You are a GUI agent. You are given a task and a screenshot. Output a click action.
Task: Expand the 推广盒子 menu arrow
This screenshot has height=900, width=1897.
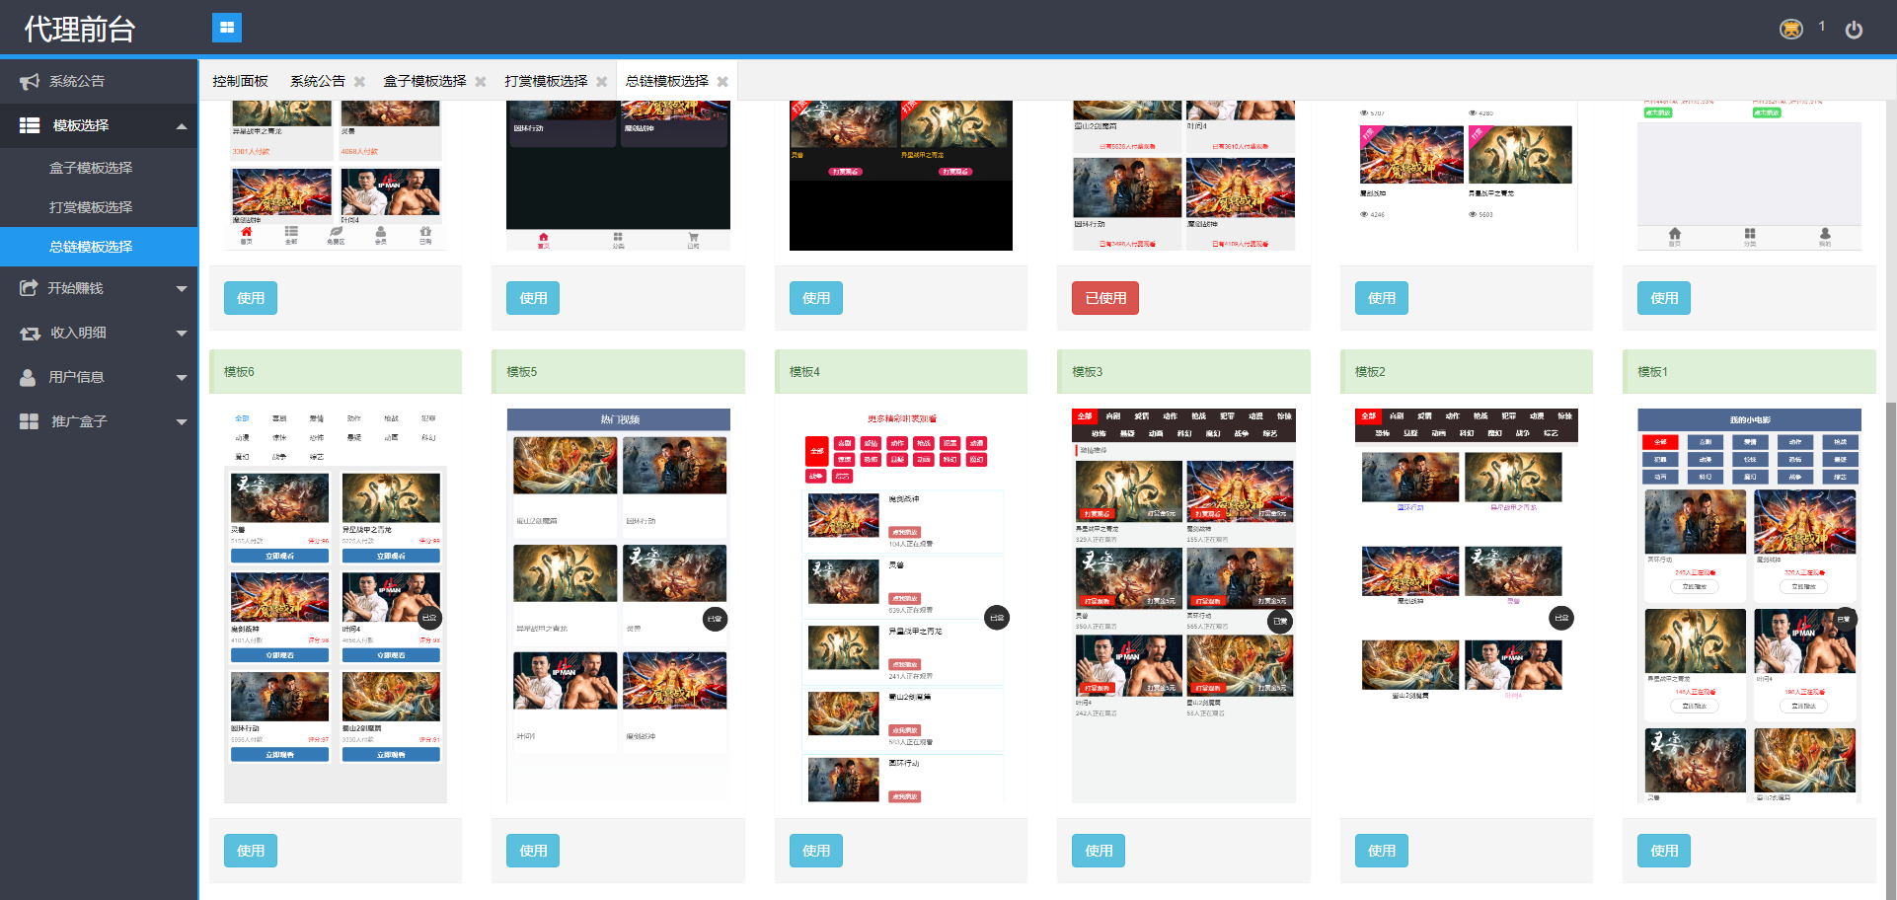[182, 422]
